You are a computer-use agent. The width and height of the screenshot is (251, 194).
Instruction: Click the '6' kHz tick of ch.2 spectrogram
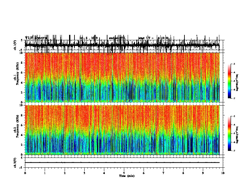tap(22, 125)
